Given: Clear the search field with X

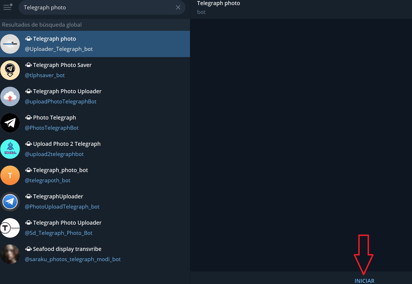Looking at the screenshot, I should 178,7.
